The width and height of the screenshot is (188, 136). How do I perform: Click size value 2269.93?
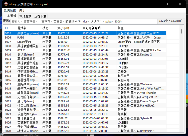[63, 88]
